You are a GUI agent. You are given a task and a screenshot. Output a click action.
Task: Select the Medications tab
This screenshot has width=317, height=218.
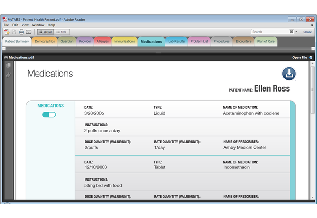[x=152, y=42]
